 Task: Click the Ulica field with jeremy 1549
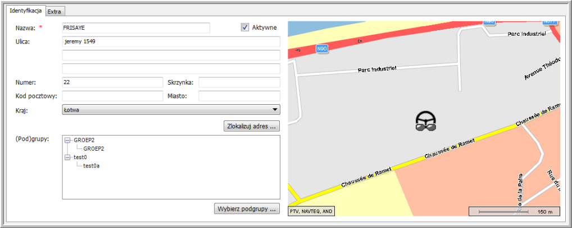(x=171, y=41)
